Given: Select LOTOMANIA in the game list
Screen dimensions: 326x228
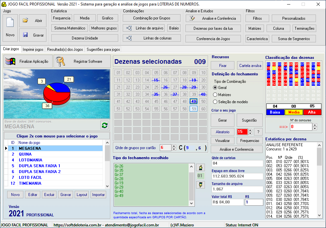Looking at the screenshot, I should pos(30,160).
